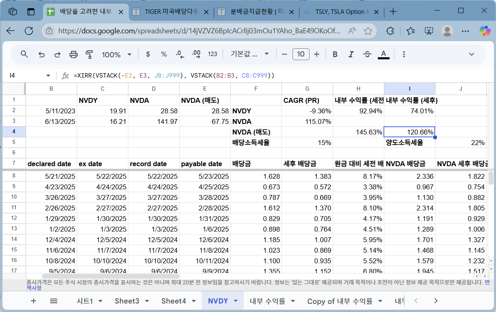Open the favorites list icon
The width and height of the screenshot is (496, 312).
(x=411, y=30)
